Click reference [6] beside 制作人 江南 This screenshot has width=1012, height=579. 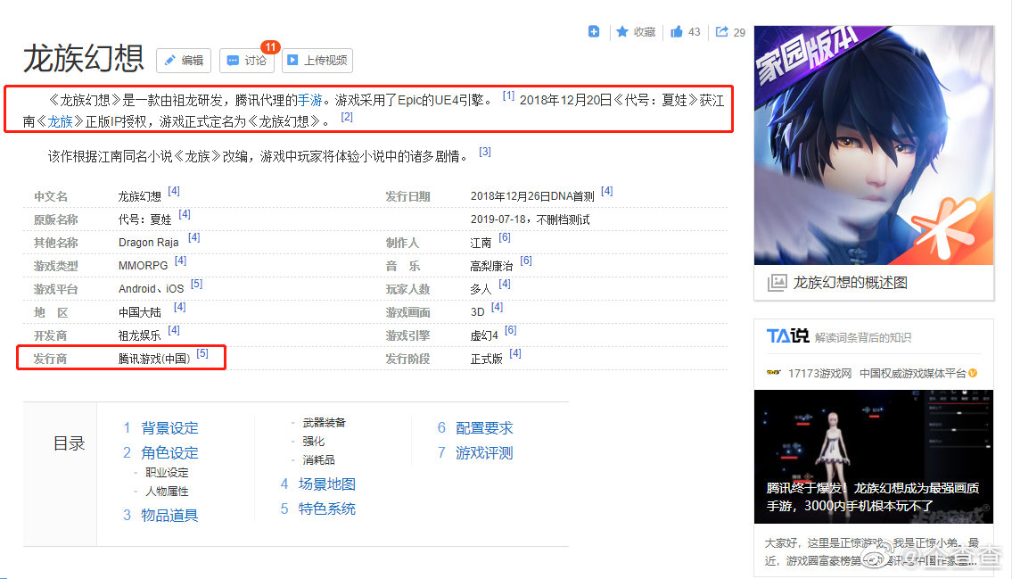(505, 237)
